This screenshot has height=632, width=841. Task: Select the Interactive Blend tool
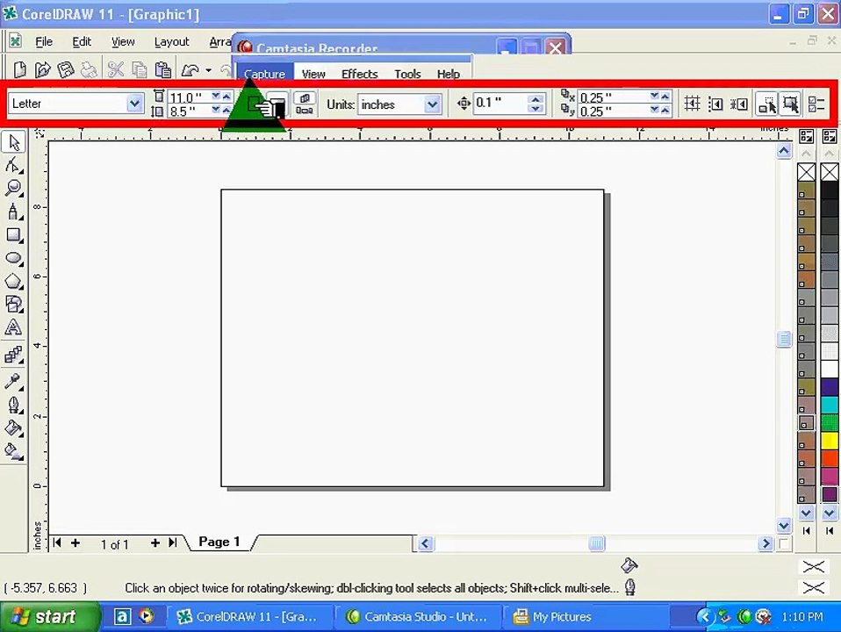pyautogui.click(x=13, y=355)
